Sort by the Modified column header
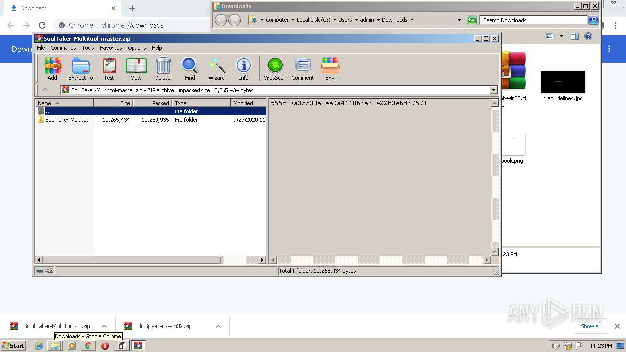The width and height of the screenshot is (626, 352). tap(248, 103)
